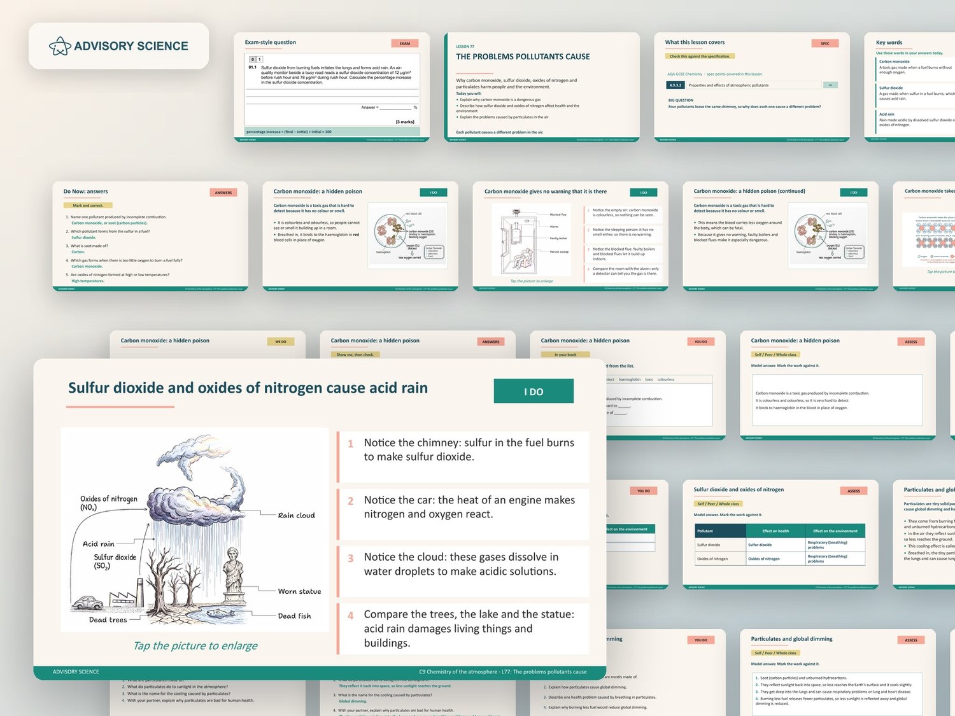Click the 'Acid rain' label in the diagram
This screenshot has height=716, width=955.
pyautogui.click(x=99, y=544)
